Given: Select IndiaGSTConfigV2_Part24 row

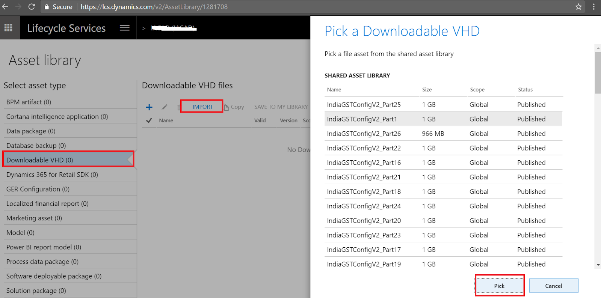Looking at the screenshot, I should tap(443, 206).
